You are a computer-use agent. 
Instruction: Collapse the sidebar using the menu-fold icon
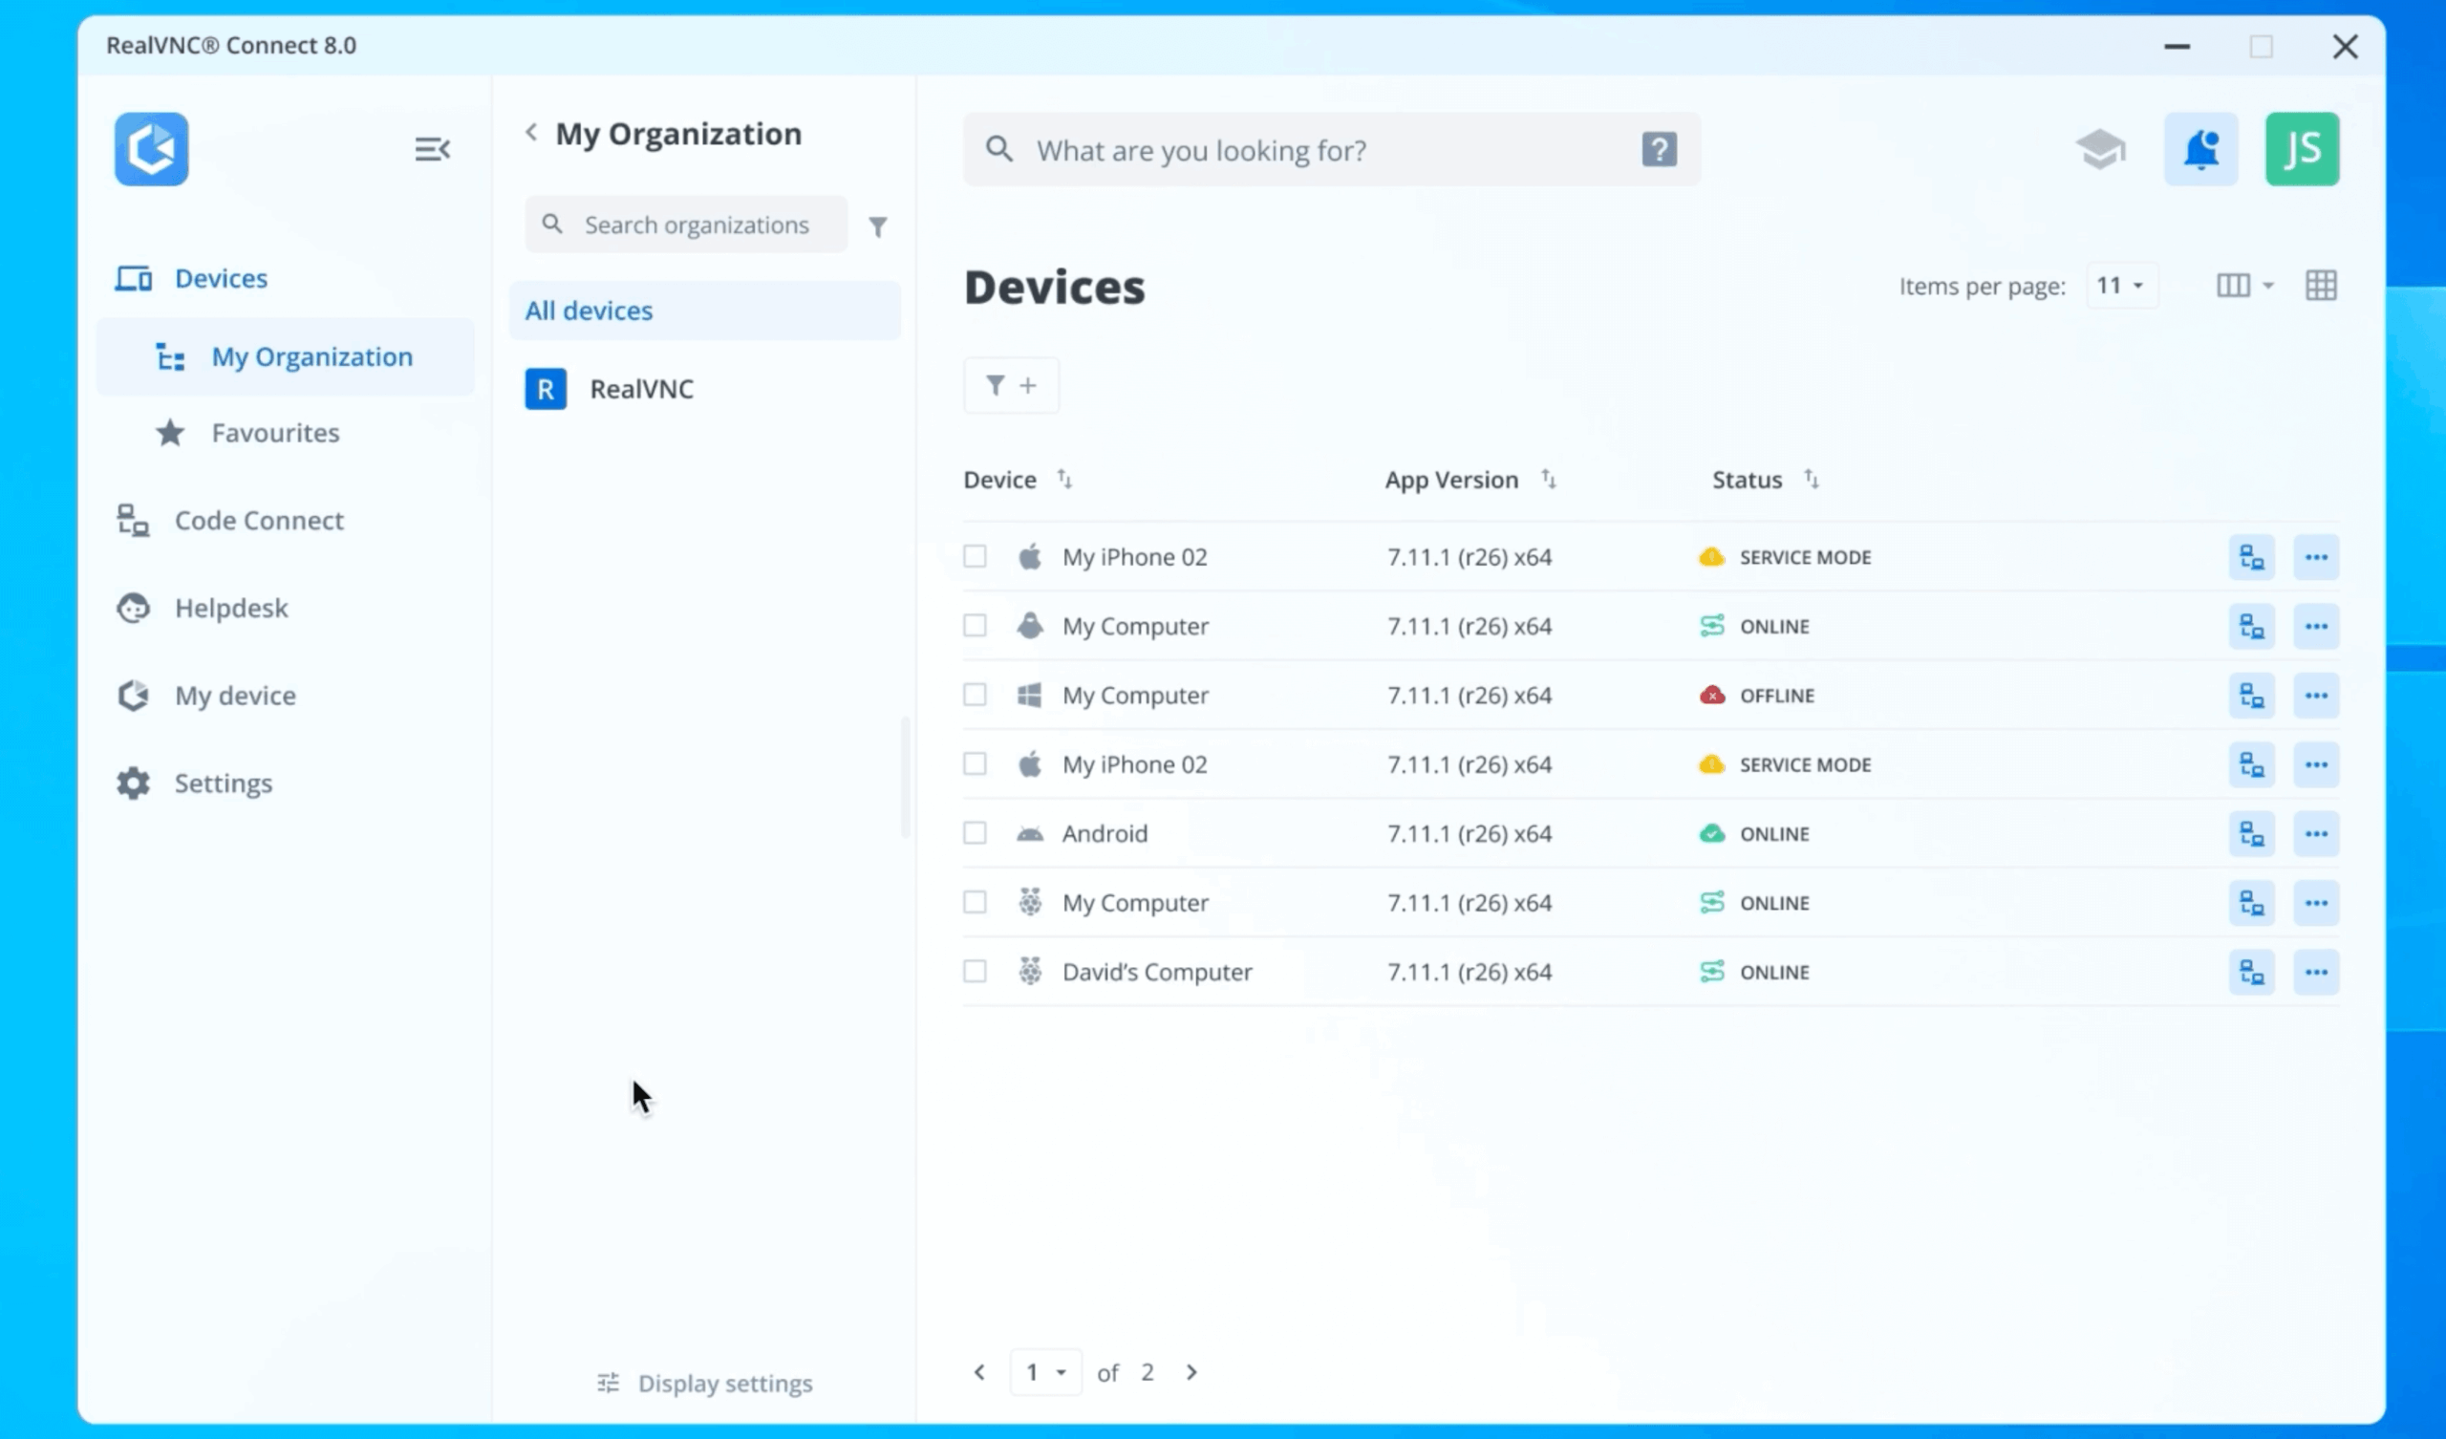click(x=432, y=149)
